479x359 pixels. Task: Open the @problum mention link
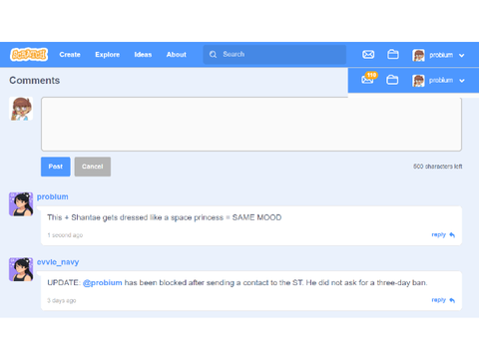tap(103, 282)
